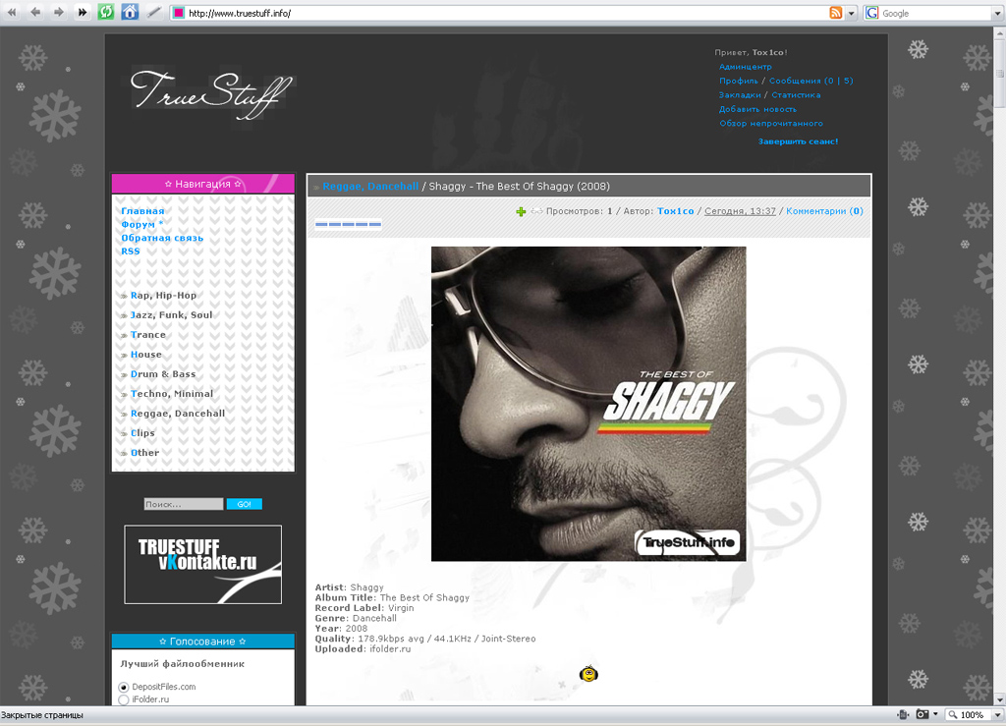Screen dimensions: 1006x726
Task: Open the Trance category
Action: pyautogui.click(x=147, y=335)
